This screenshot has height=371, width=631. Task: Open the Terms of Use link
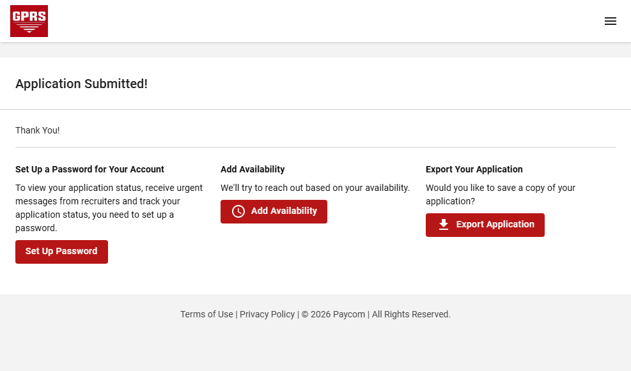coord(206,314)
